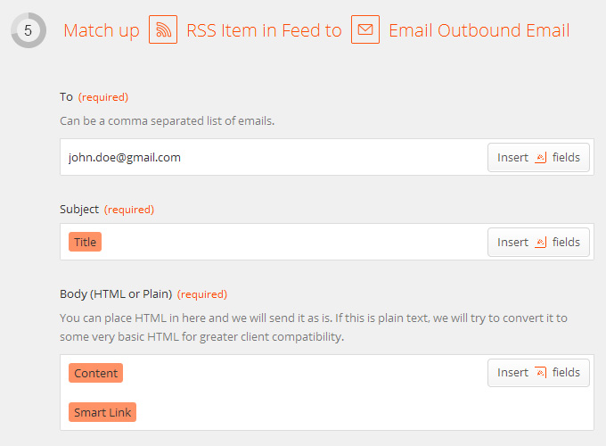Click the 'Match up' heading text
The height and width of the screenshot is (446, 606).
point(102,31)
